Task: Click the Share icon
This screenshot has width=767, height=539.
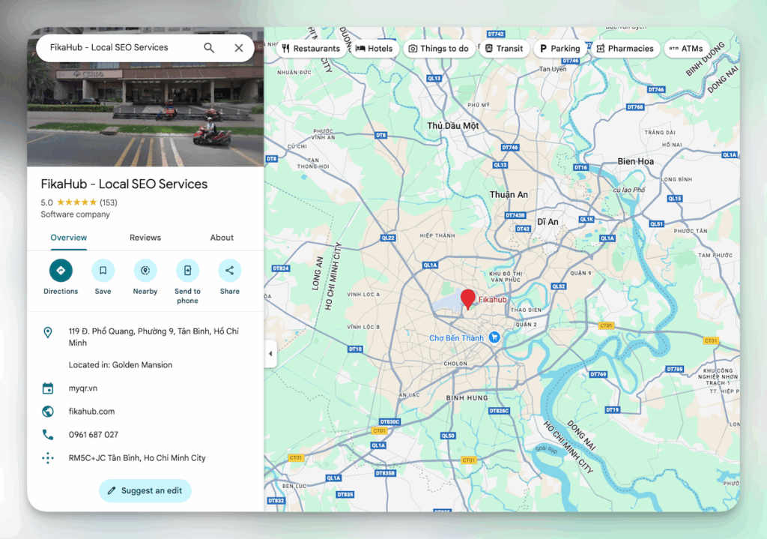Action: tap(229, 270)
